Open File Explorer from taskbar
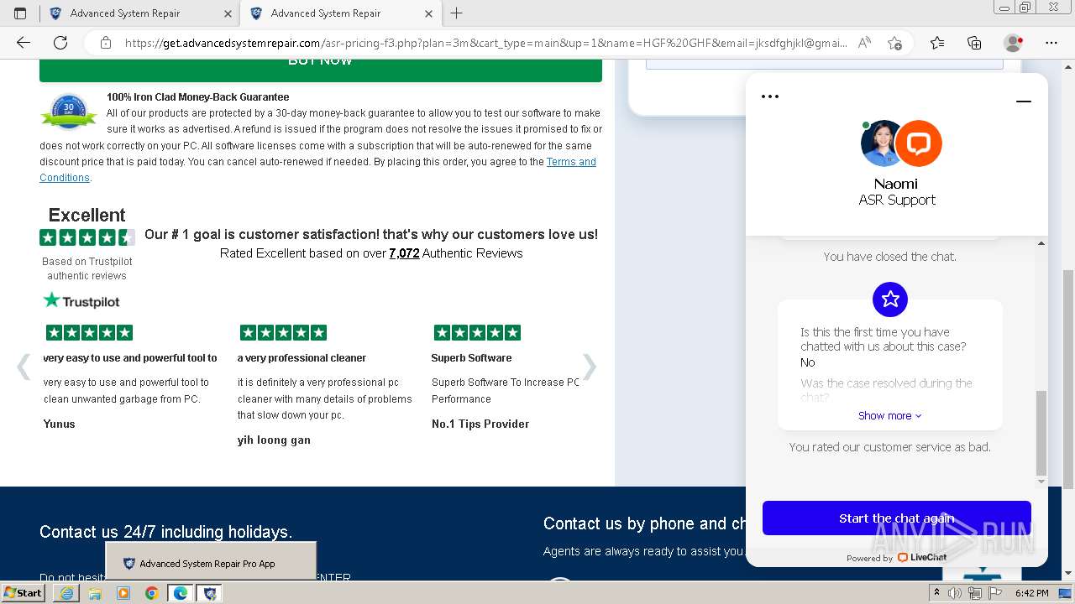The image size is (1075, 604). coord(95,593)
